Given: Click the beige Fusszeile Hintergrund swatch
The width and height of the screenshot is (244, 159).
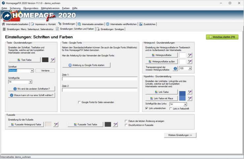Looking at the screenshot, I should pyautogui.click(x=48, y=124).
